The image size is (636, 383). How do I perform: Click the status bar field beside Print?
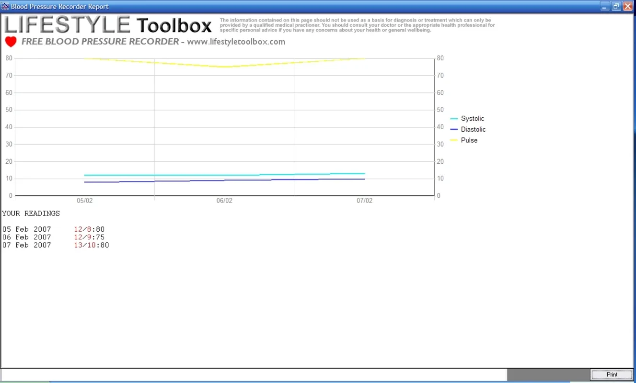pyautogui.click(x=254, y=374)
